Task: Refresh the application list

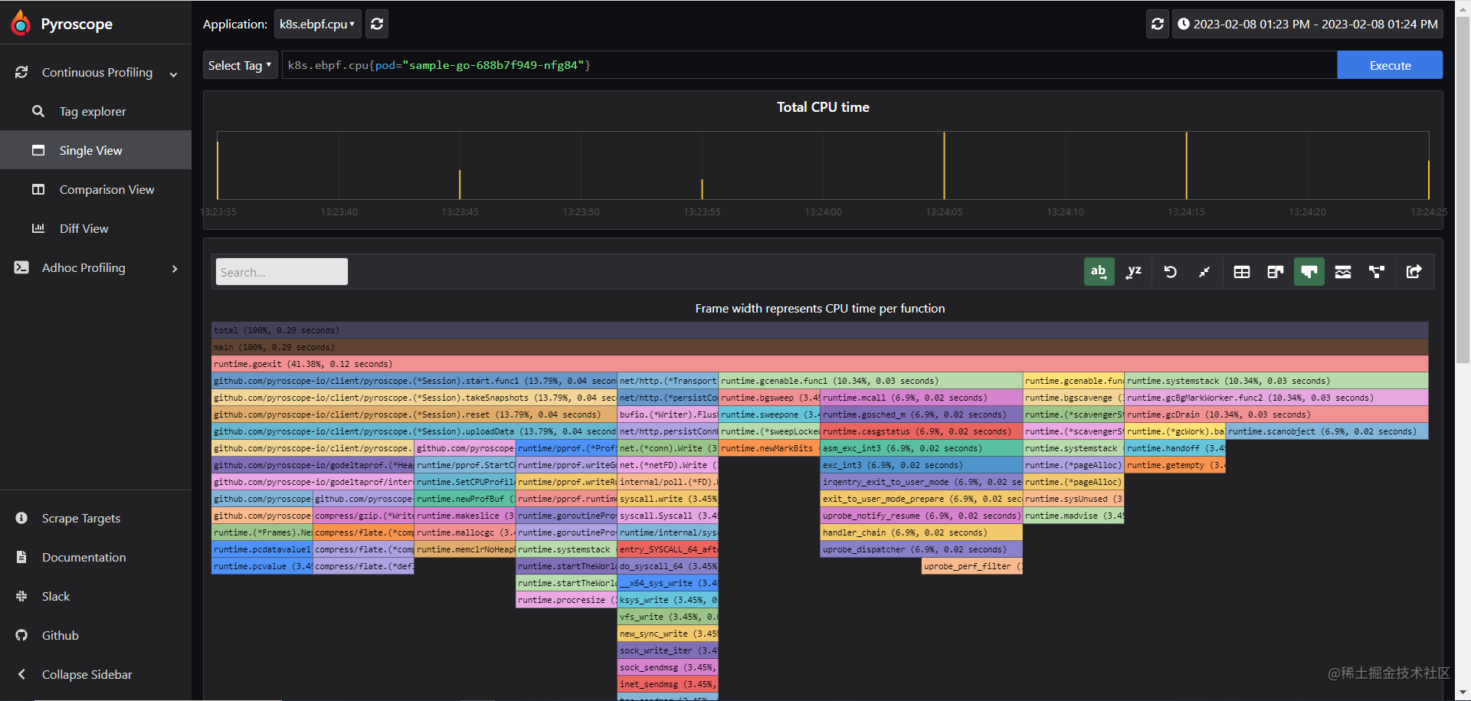Action: tap(377, 24)
